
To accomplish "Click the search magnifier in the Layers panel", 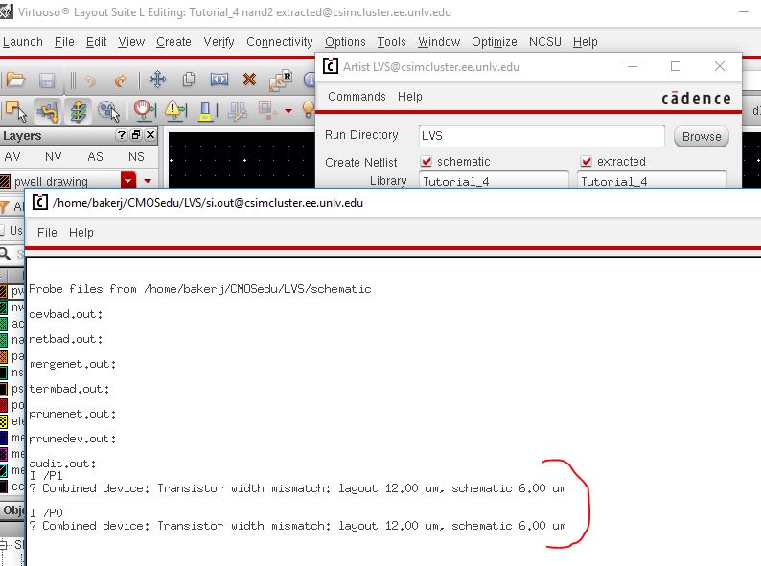I will 5,253.
